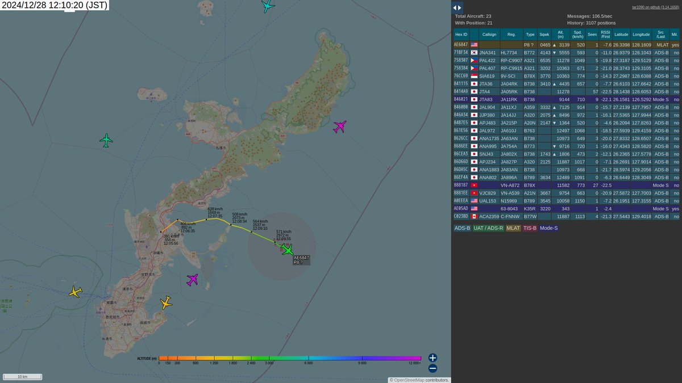Toggle the sidebar with the arrows button
Viewport: 682px width, 383px height.
point(457,7)
